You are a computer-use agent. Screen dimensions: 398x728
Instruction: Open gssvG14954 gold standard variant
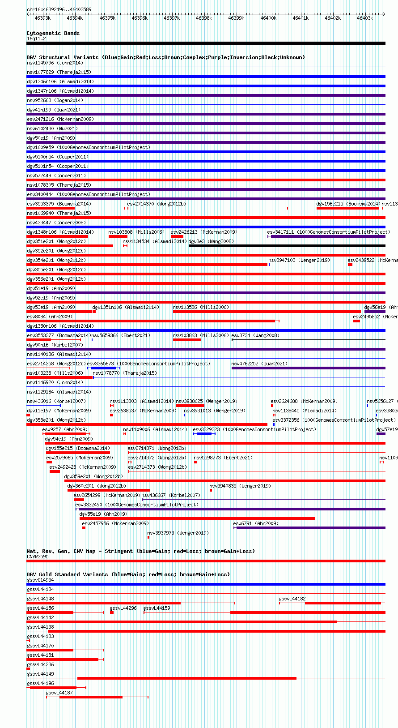point(206,584)
